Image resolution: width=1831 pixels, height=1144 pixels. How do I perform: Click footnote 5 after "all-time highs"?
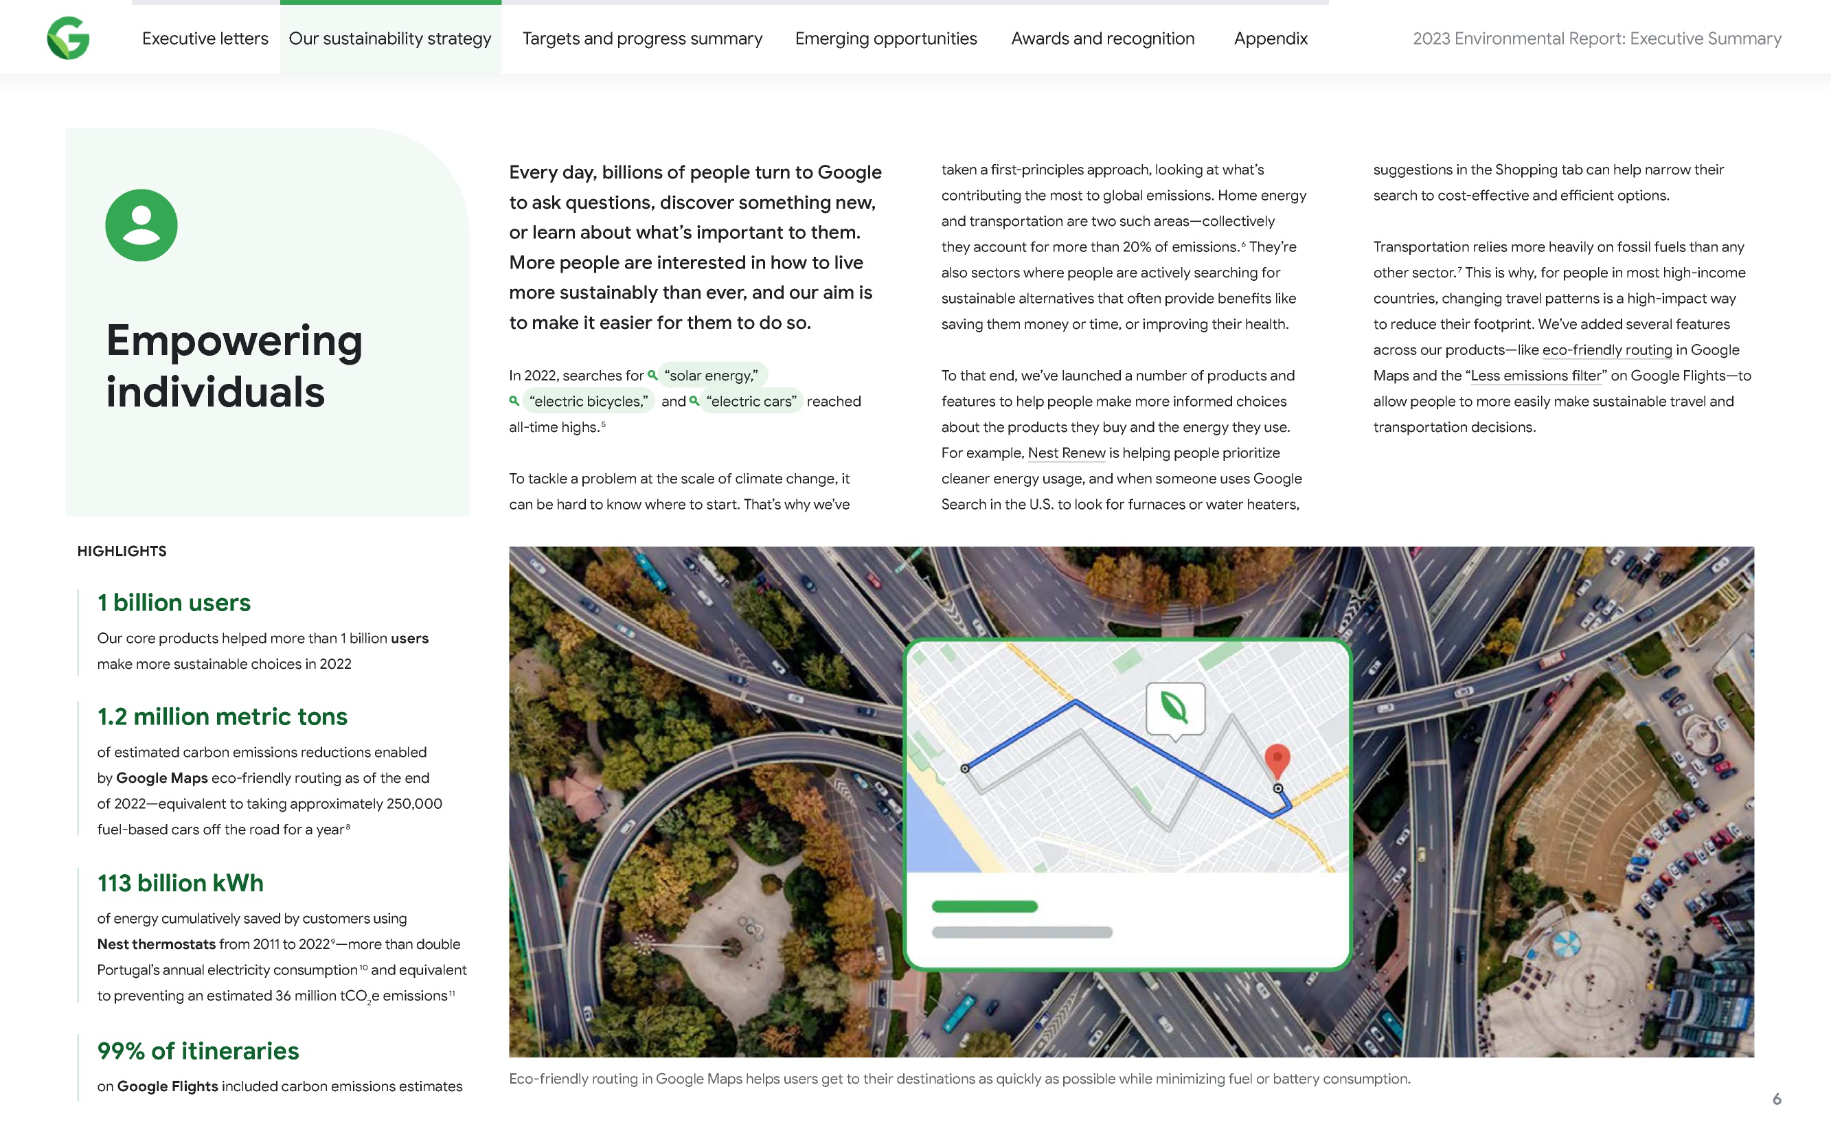(x=603, y=424)
